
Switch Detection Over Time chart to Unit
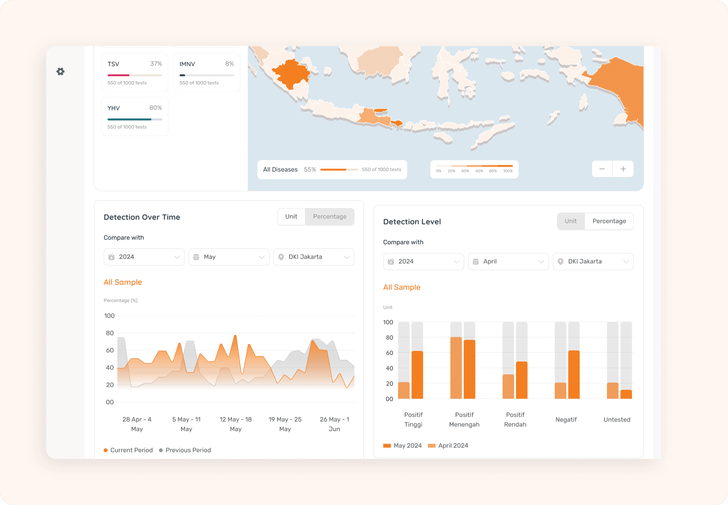point(291,217)
